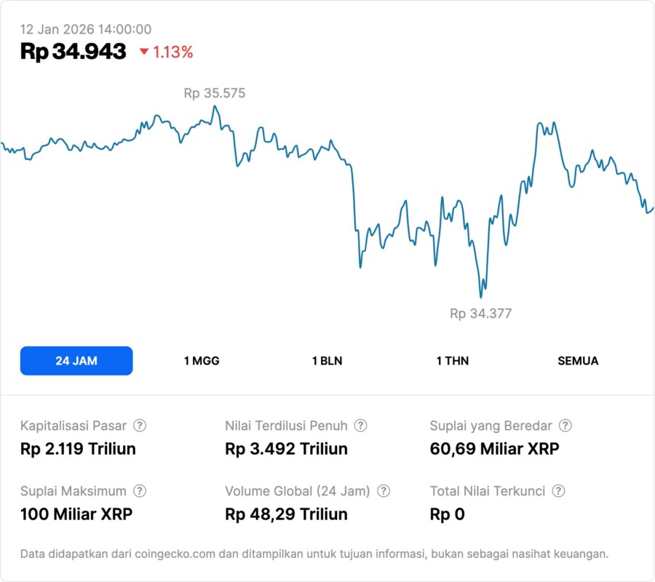Switch chart to 1 MGG range

202,361
